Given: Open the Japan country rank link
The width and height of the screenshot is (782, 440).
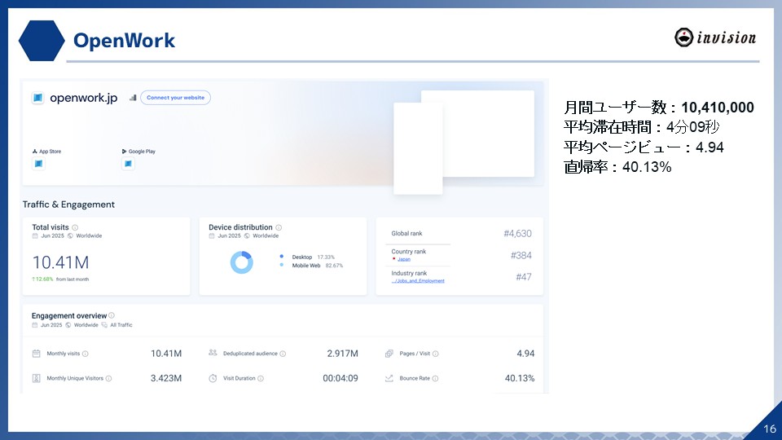Looking at the screenshot, I should point(404,259).
